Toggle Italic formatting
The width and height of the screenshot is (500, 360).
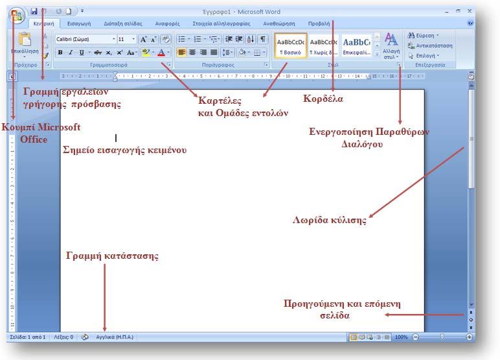[x=71, y=53]
